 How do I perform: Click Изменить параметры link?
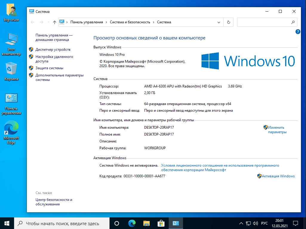pos(277,130)
